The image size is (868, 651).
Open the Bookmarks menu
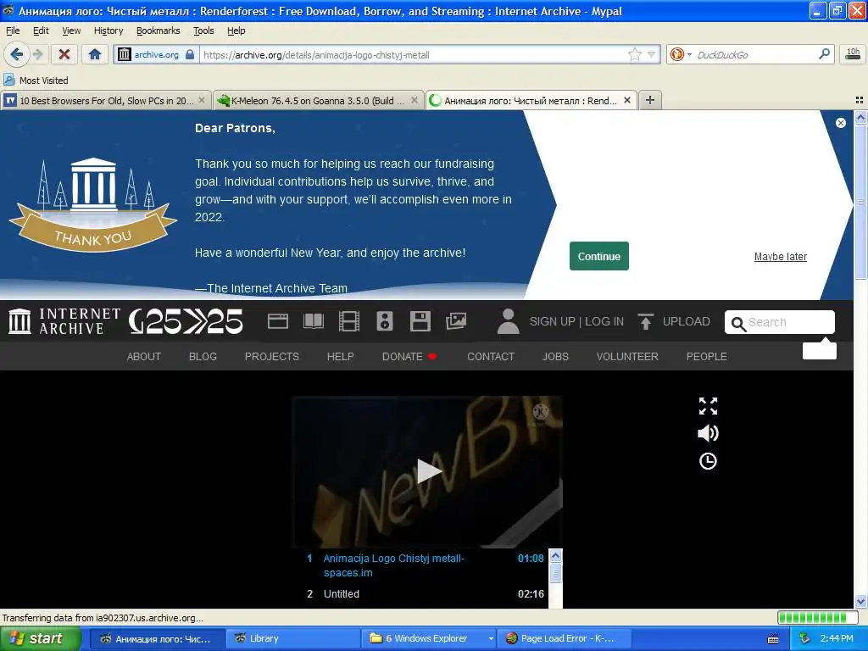[159, 31]
